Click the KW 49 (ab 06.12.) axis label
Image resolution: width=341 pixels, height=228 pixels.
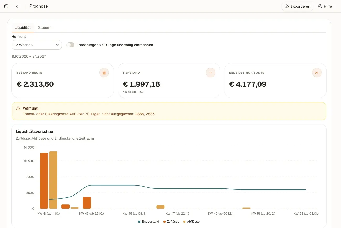(220, 214)
